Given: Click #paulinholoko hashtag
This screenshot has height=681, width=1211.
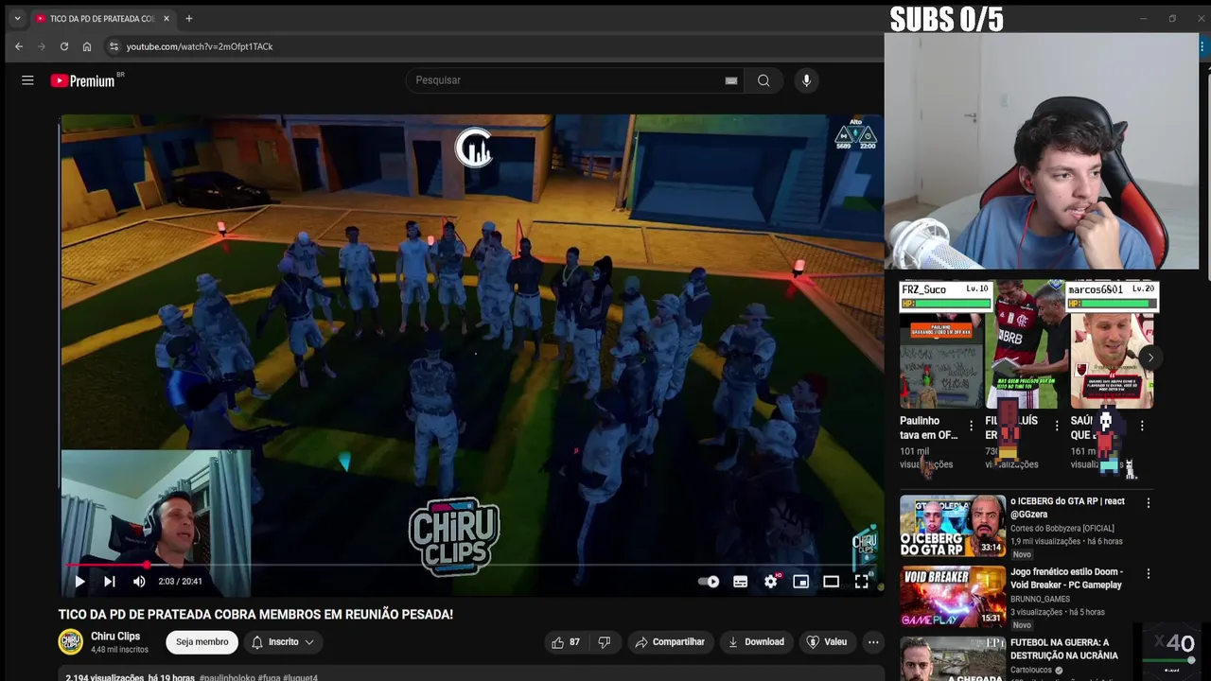Looking at the screenshot, I should coord(225,677).
